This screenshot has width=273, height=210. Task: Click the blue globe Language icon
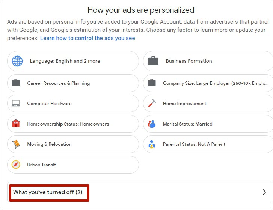tap(17, 61)
